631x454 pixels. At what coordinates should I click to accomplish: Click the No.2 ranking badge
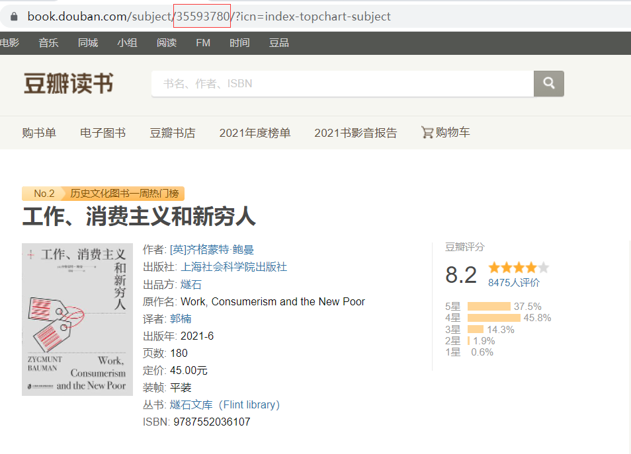tap(44, 194)
